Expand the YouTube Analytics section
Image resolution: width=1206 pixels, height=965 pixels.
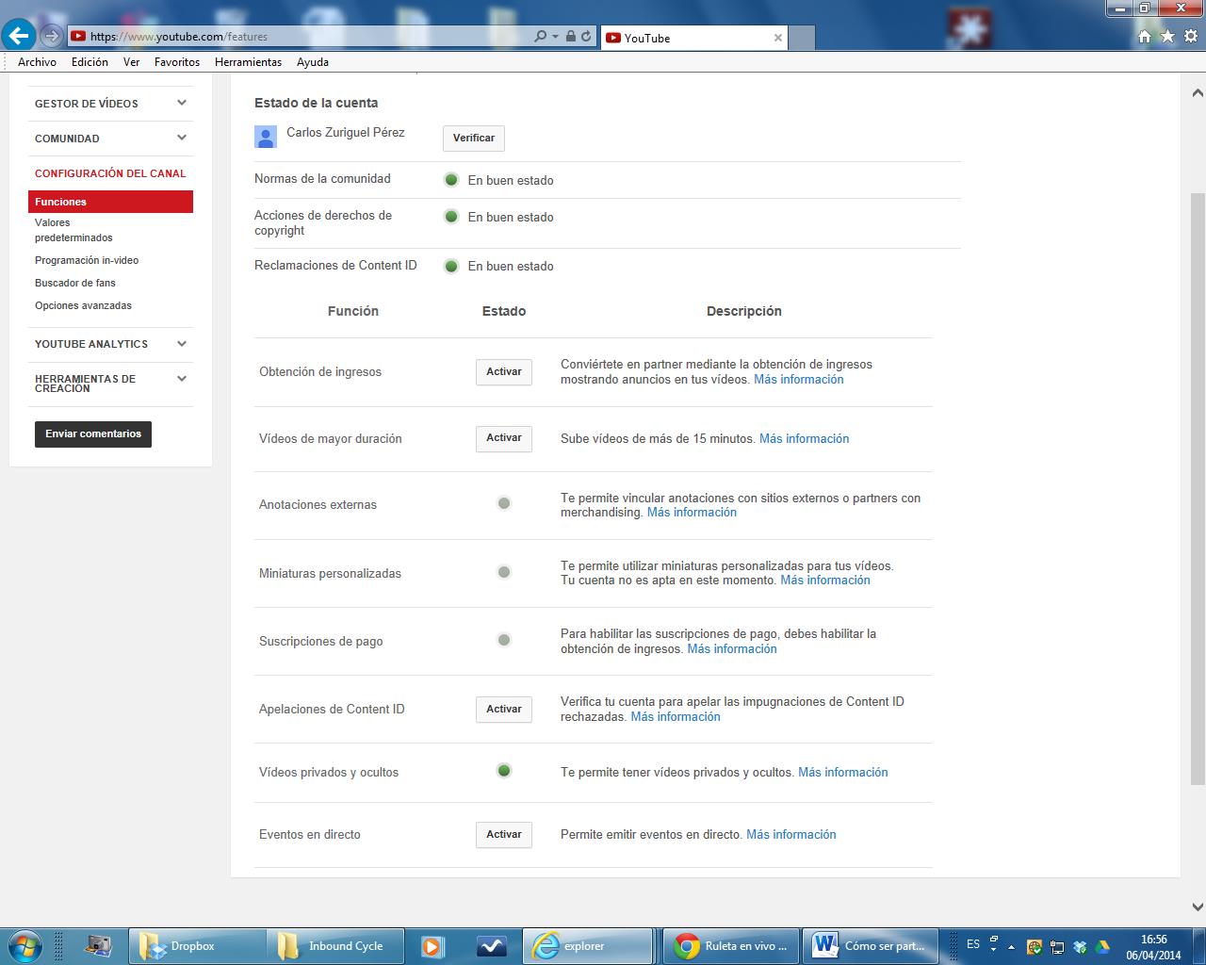click(x=110, y=344)
